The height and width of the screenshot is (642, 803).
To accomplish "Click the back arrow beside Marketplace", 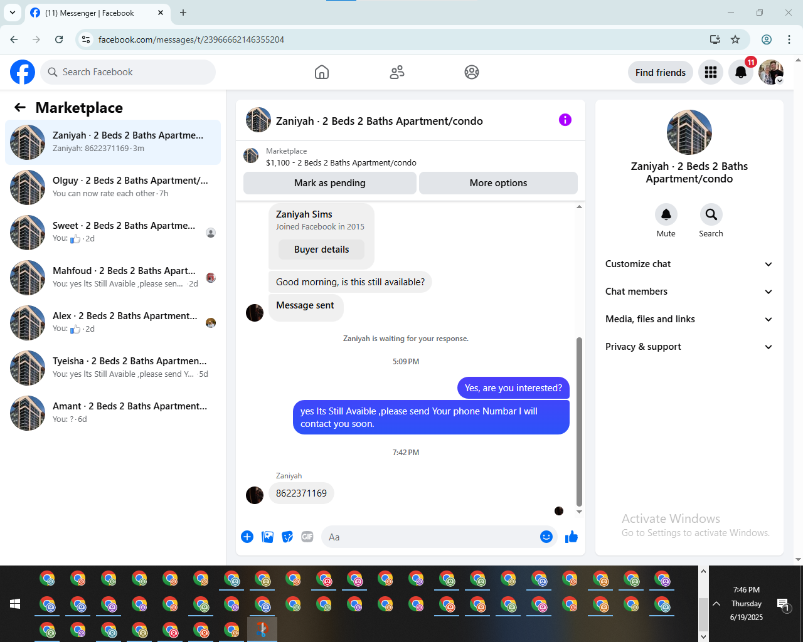I will [20, 107].
